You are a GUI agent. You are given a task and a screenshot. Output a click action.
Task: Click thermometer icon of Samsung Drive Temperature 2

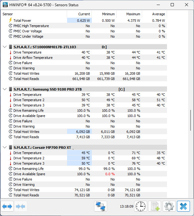(x=11, y=100)
